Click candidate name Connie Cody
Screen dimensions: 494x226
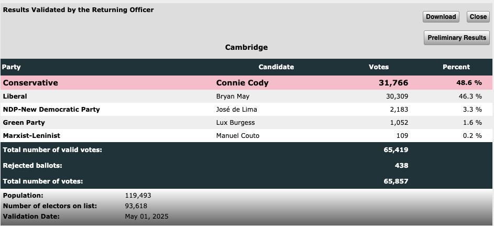(242, 83)
